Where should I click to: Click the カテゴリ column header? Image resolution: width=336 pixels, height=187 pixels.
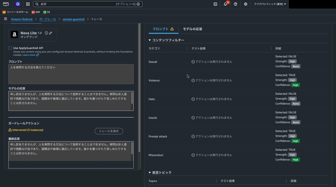(154, 48)
